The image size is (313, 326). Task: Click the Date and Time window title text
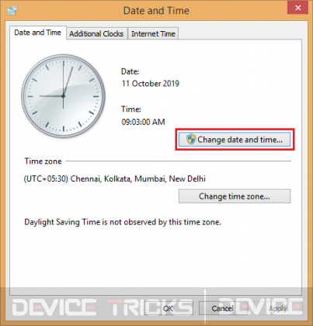coord(156,11)
